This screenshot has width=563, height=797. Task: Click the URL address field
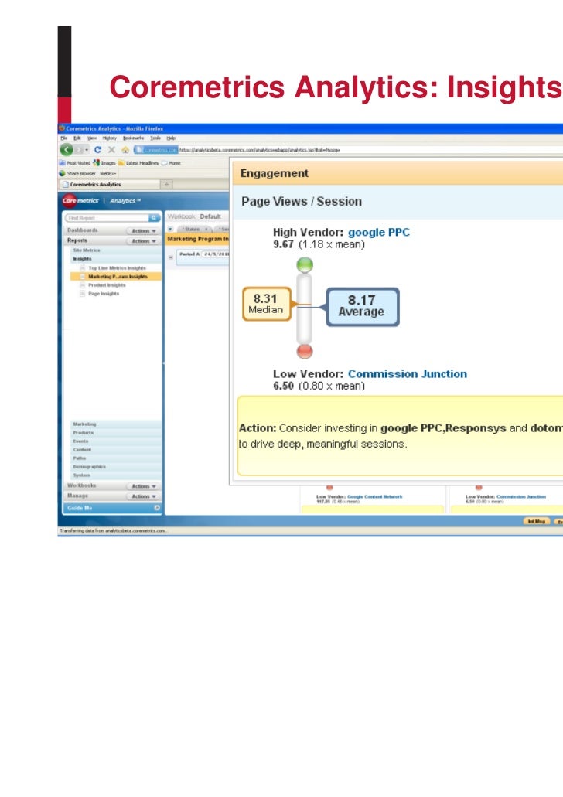370,150
